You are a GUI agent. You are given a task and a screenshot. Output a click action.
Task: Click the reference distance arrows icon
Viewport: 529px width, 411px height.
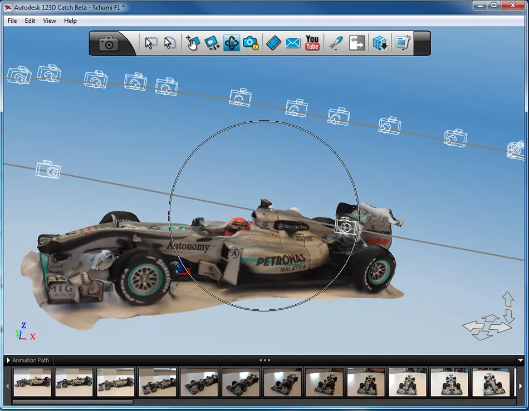[356, 43]
